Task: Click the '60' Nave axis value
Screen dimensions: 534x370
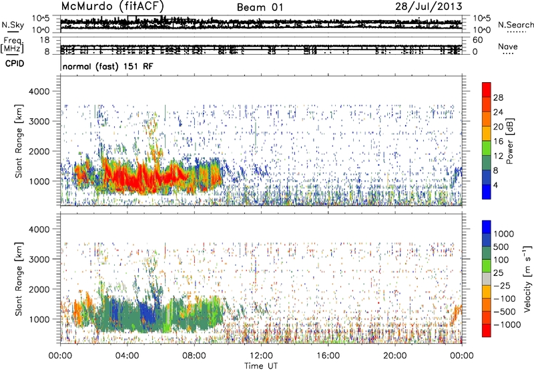Action: click(x=477, y=40)
